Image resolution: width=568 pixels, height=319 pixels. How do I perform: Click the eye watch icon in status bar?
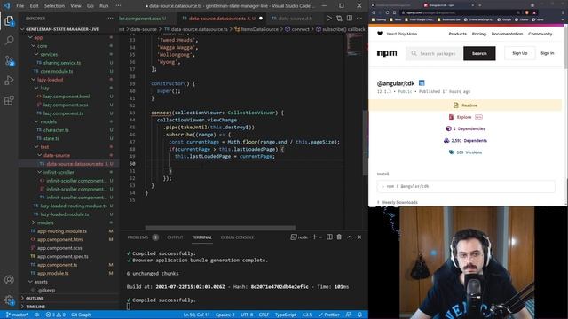pos(37,315)
